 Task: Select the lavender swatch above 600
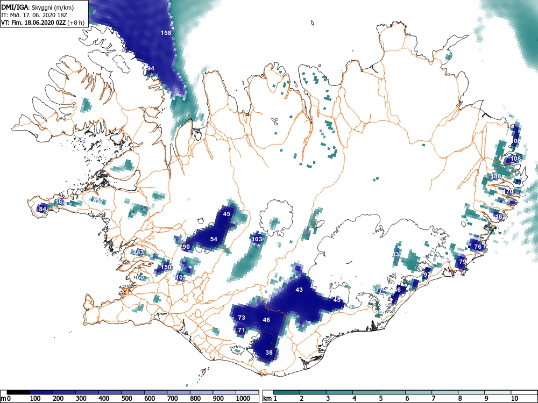156,392
